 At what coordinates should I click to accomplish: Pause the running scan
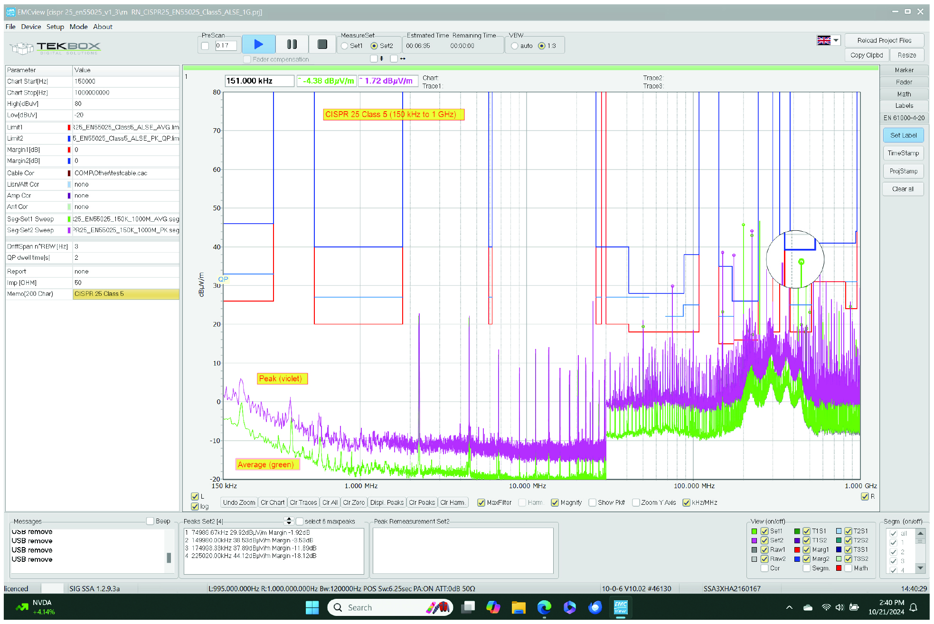[292, 45]
